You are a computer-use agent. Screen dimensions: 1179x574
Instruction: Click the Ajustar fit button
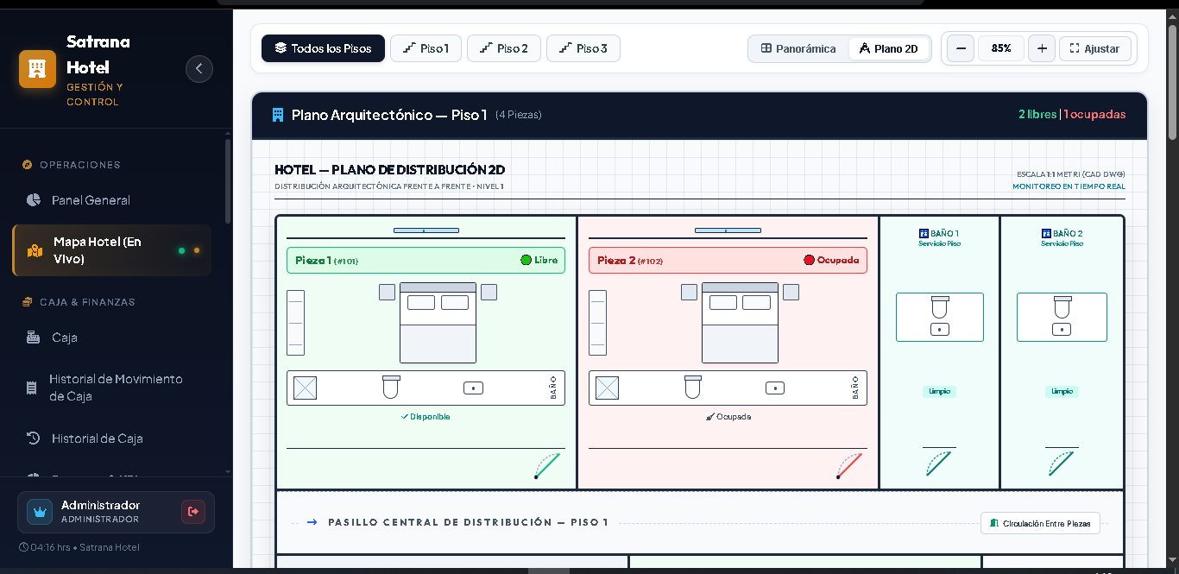pyautogui.click(x=1095, y=48)
